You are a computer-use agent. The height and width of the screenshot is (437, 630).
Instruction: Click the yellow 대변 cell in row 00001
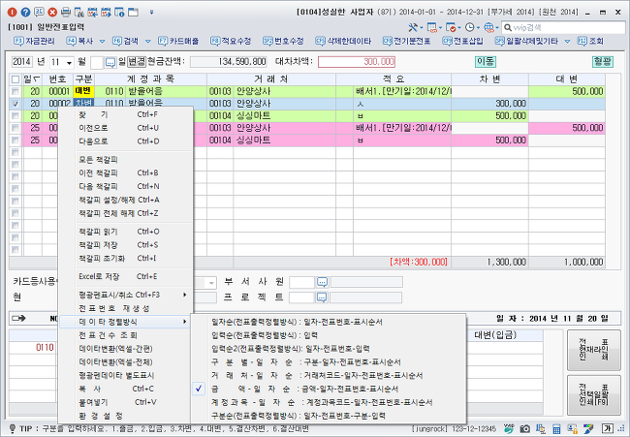(x=83, y=92)
